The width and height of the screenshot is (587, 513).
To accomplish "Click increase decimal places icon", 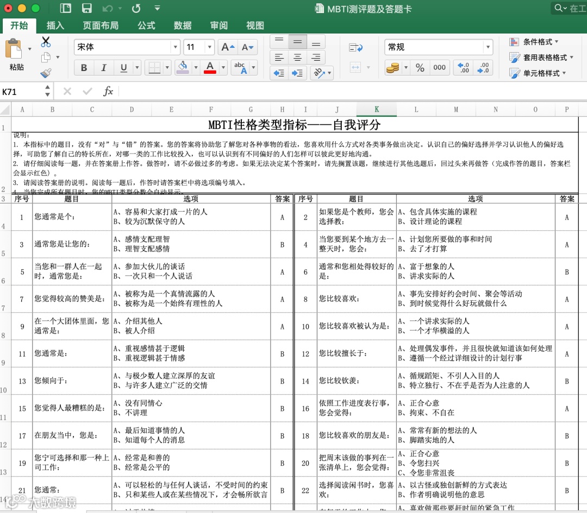I will click(463, 68).
